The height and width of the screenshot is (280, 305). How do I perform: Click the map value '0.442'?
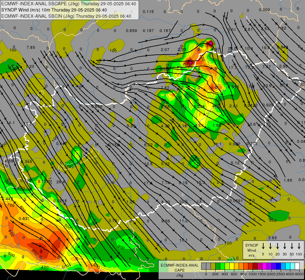tap(7, 199)
